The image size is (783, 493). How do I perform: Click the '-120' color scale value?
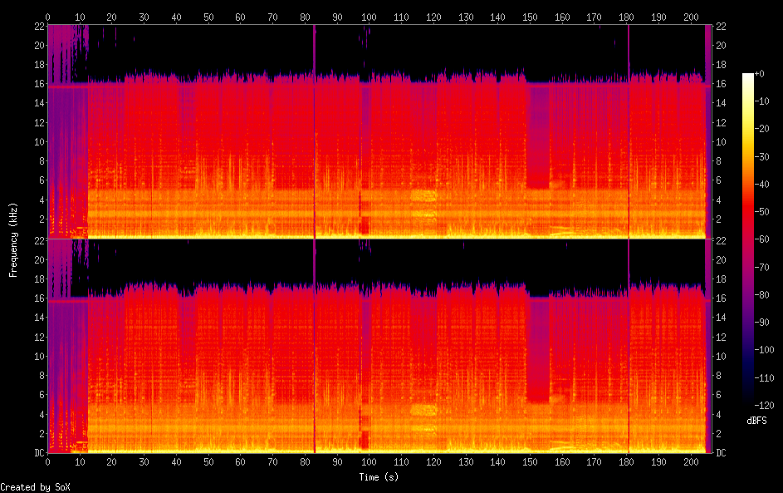click(764, 405)
